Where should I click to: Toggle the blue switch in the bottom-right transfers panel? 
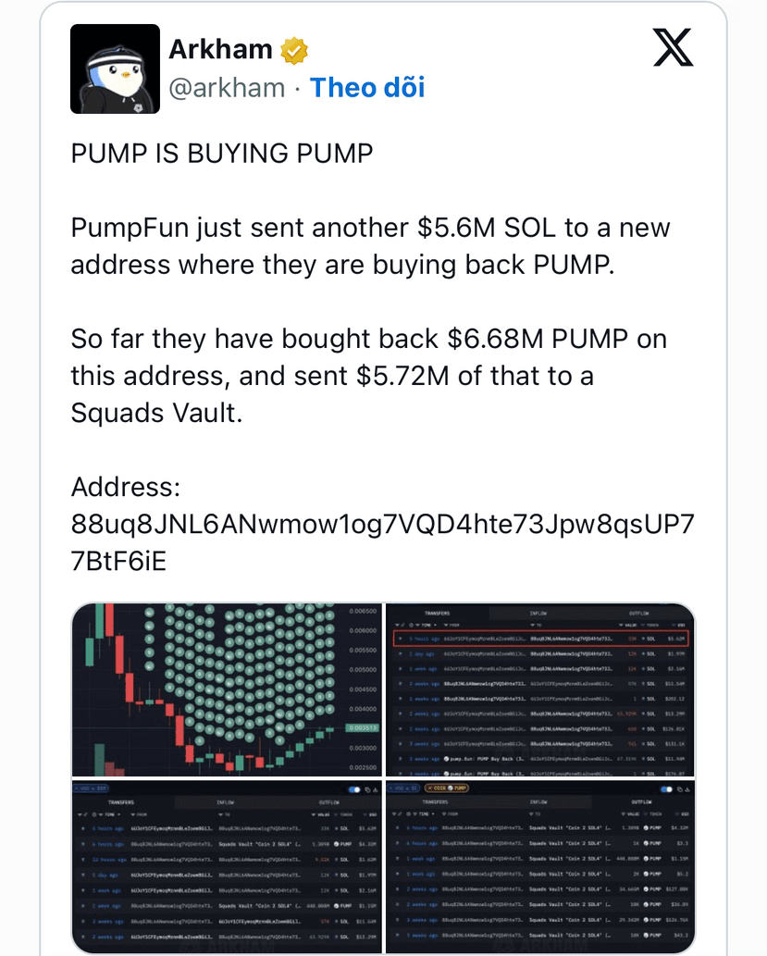pos(666,789)
